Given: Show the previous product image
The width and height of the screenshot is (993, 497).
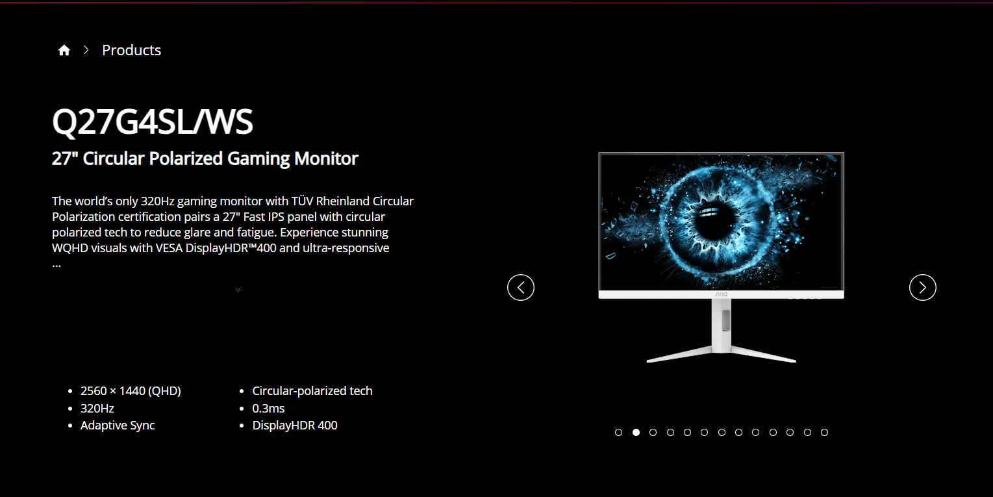Looking at the screenshot, I should [521, 287].
